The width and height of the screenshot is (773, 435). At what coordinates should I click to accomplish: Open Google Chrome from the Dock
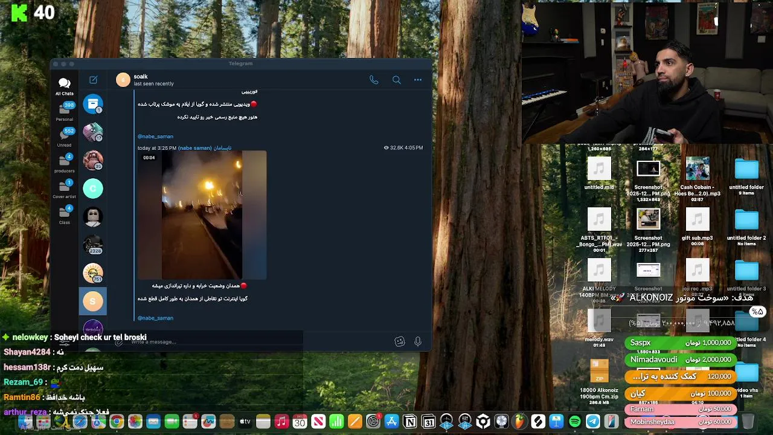(117, 422)
